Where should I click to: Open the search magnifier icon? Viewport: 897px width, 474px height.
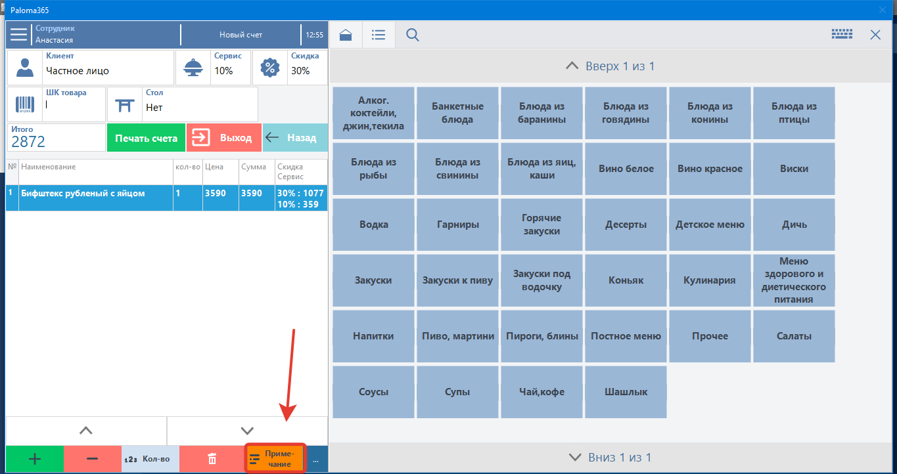click(413, 35)
